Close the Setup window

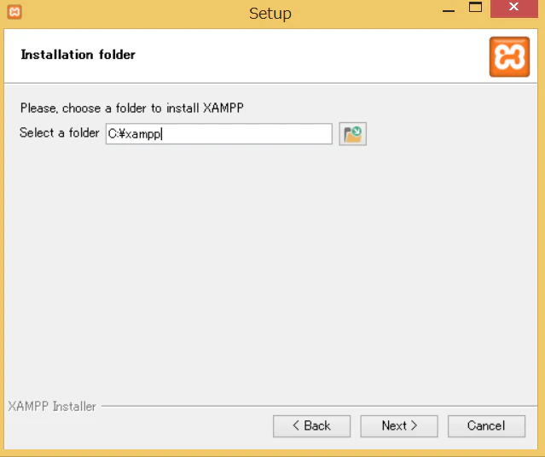(x=513, y=8)
